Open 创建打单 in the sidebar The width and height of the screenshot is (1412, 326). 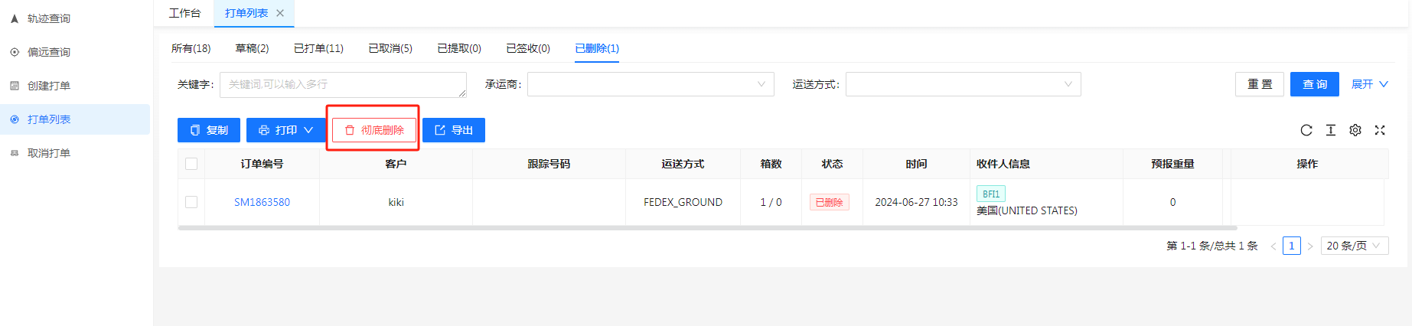pos(49,86)
